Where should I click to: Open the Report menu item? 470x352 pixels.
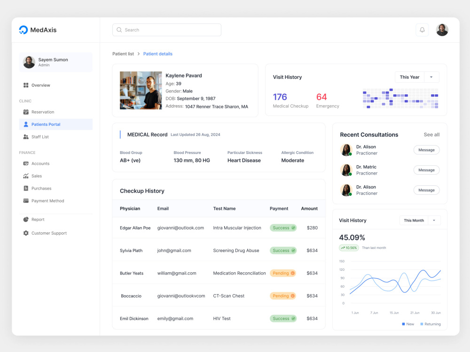[56, 219]
